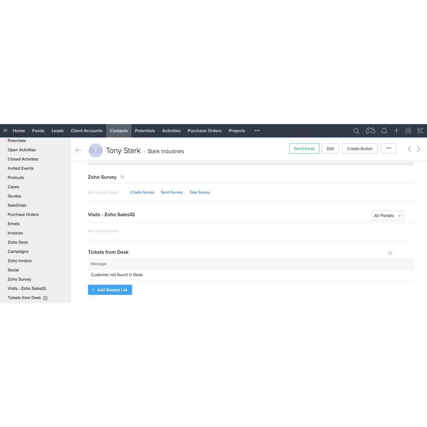Create a new record using the plus icon

point(396,131)
